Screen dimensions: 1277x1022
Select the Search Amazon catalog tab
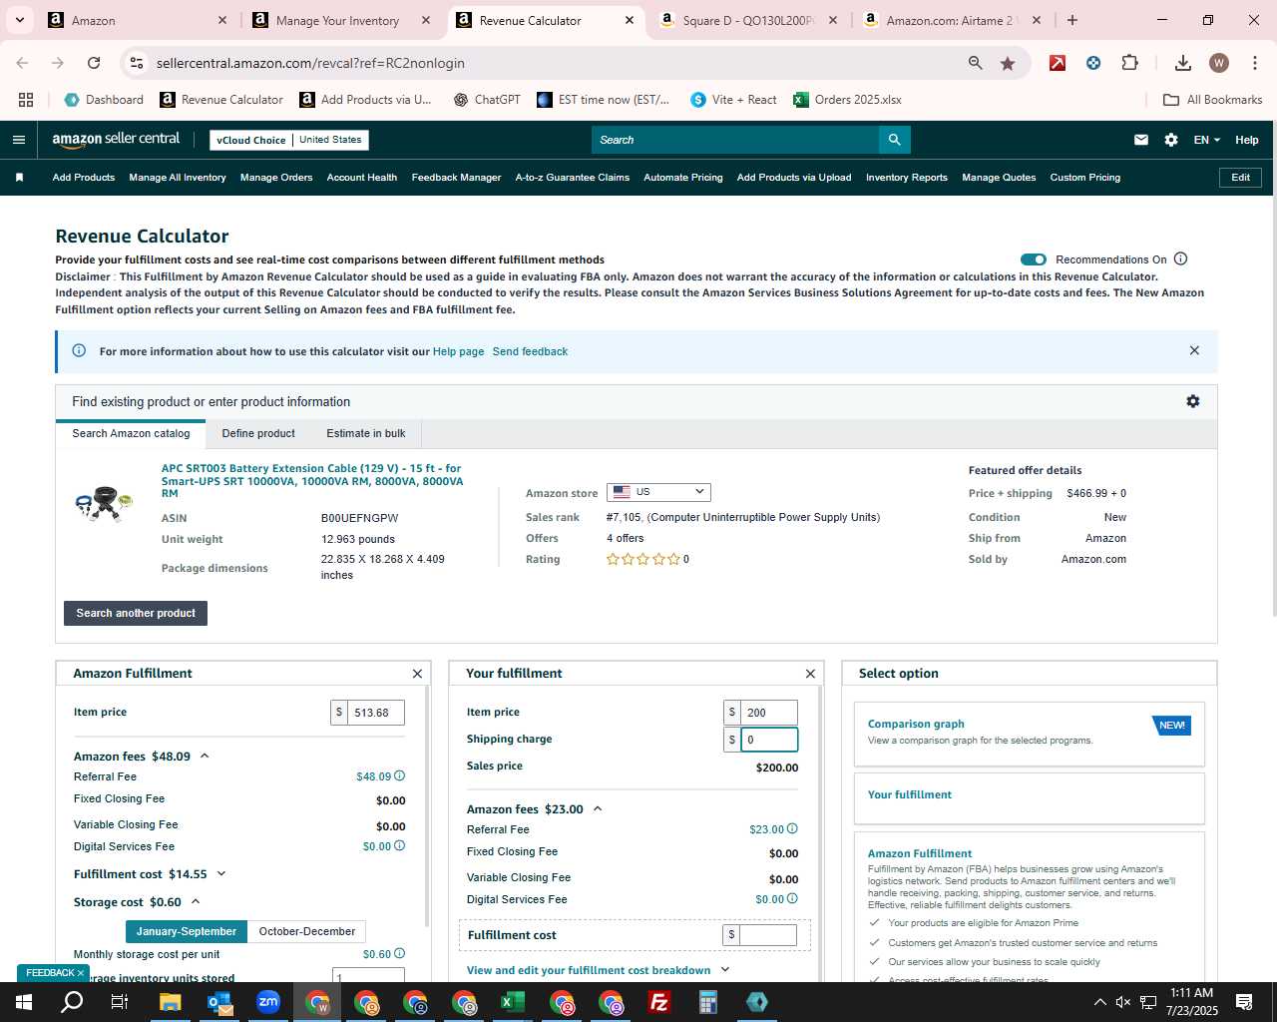tap(131, 433)
